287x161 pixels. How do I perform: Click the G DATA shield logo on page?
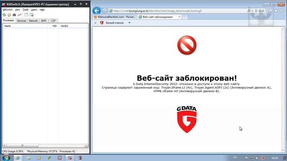(x=187, y=119)
